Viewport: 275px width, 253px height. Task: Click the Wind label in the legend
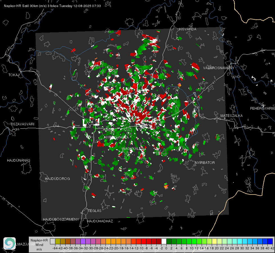[39, 245]
